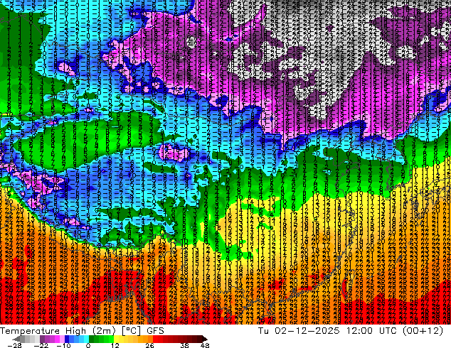Click the 'Temperature High (2m)' title text
The image size is (451, 348).
point(58,331)
